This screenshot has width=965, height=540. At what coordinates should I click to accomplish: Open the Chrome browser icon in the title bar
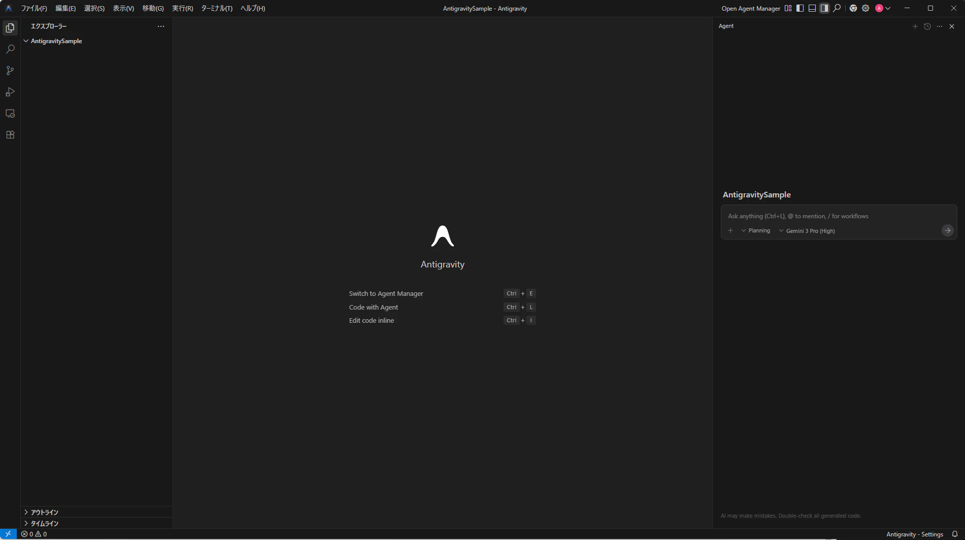[853, 8]
